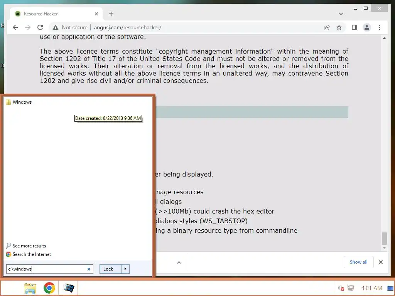Open Chrome's three-dot menu
395x296 pixels.
pos(380,27)
